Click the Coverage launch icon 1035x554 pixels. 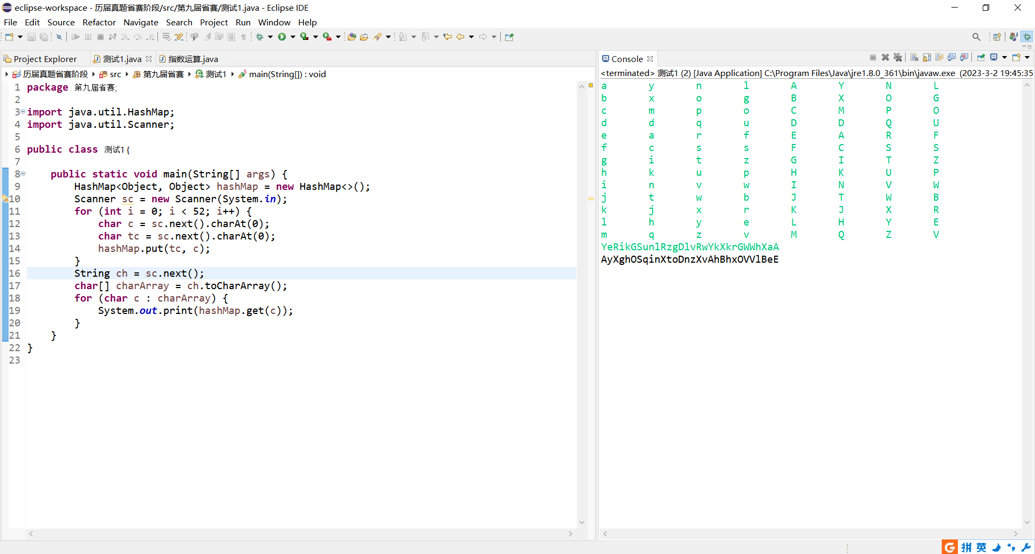[x=304, y=37]
